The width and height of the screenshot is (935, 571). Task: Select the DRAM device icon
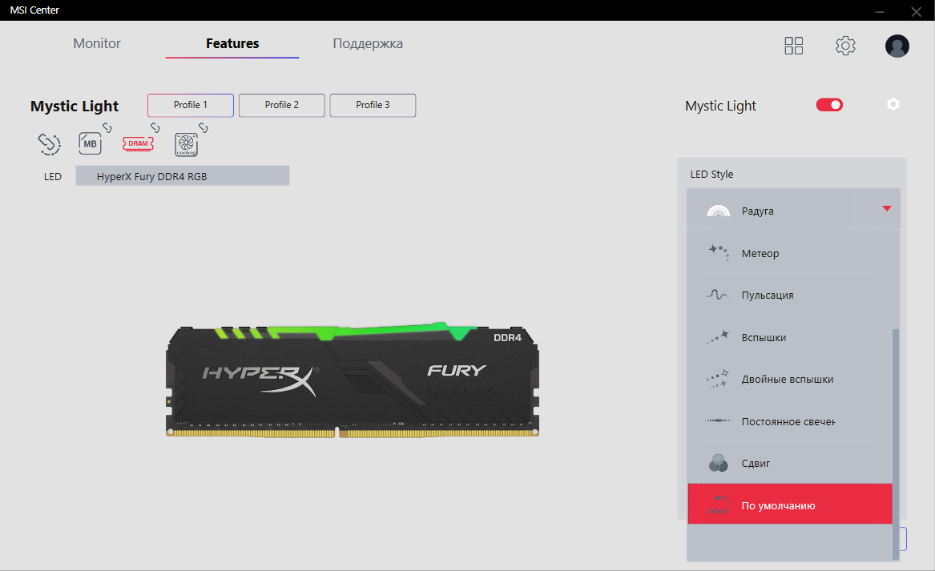tap(138, 143)
